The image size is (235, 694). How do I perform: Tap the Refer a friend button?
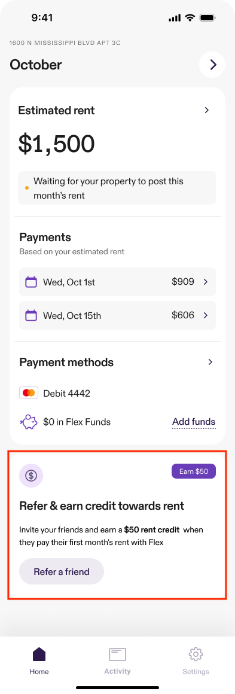(x=62, y=572)
